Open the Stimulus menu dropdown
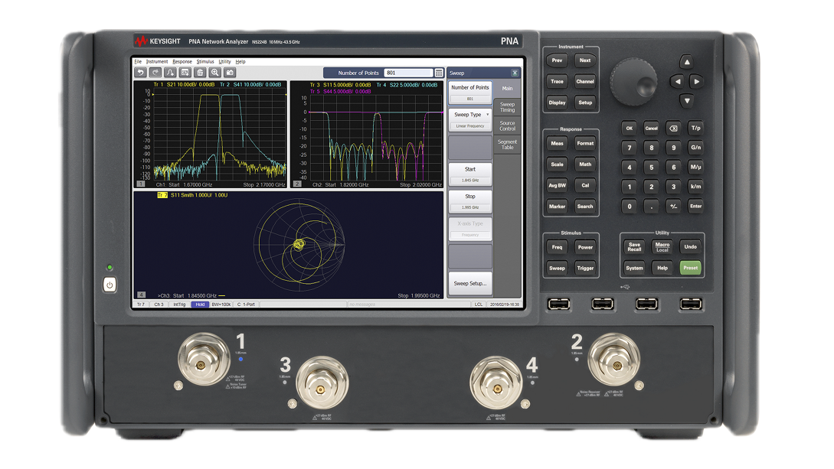This screenshot has height=469, width=834. (x=205, y=62)
